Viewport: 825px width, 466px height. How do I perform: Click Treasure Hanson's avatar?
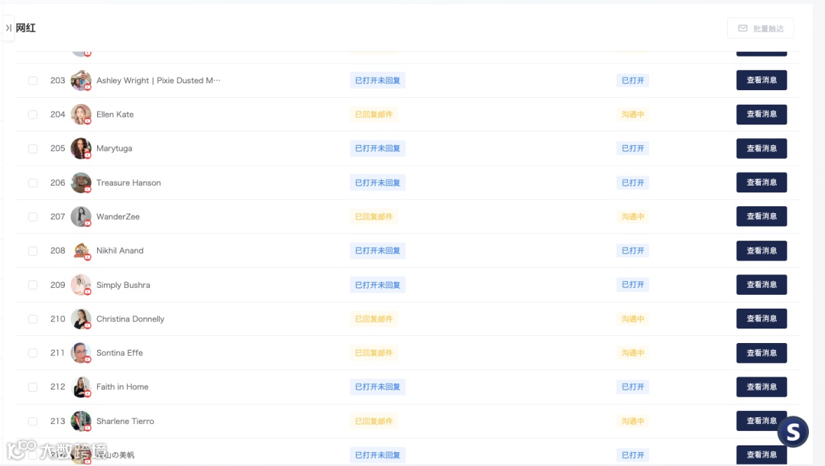coord(81,183)
